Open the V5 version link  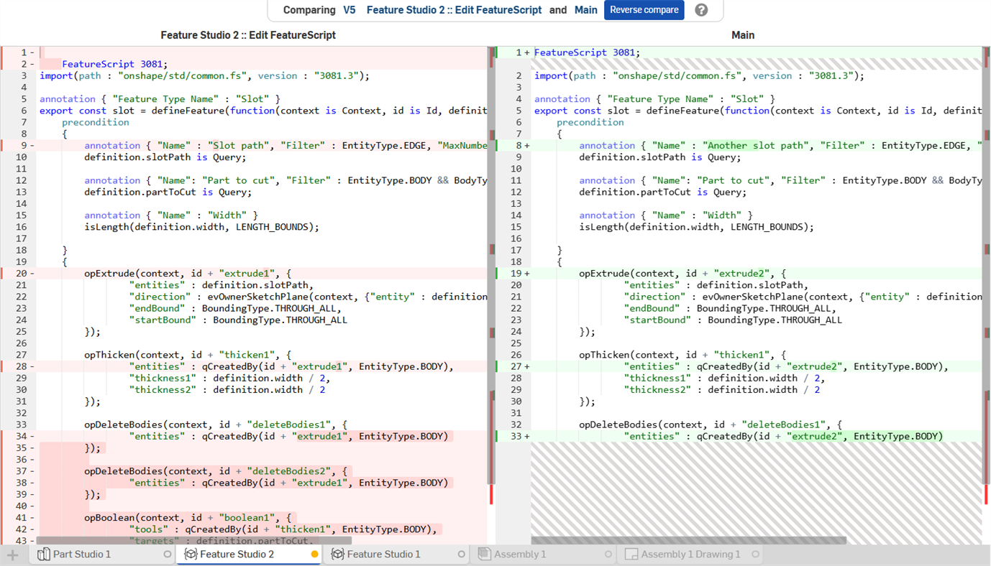350,10
